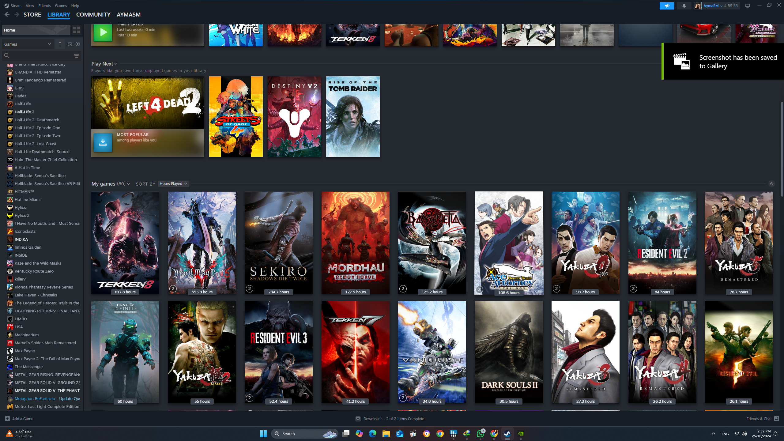Click the HITMAN icon in sidebar

click(x=10, y=191)
